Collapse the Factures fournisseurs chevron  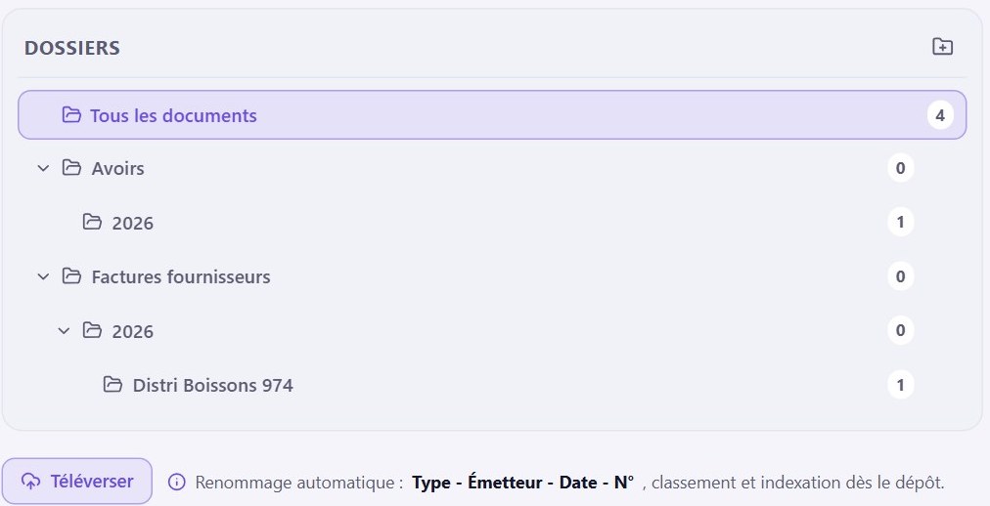[x=43, y=276]
